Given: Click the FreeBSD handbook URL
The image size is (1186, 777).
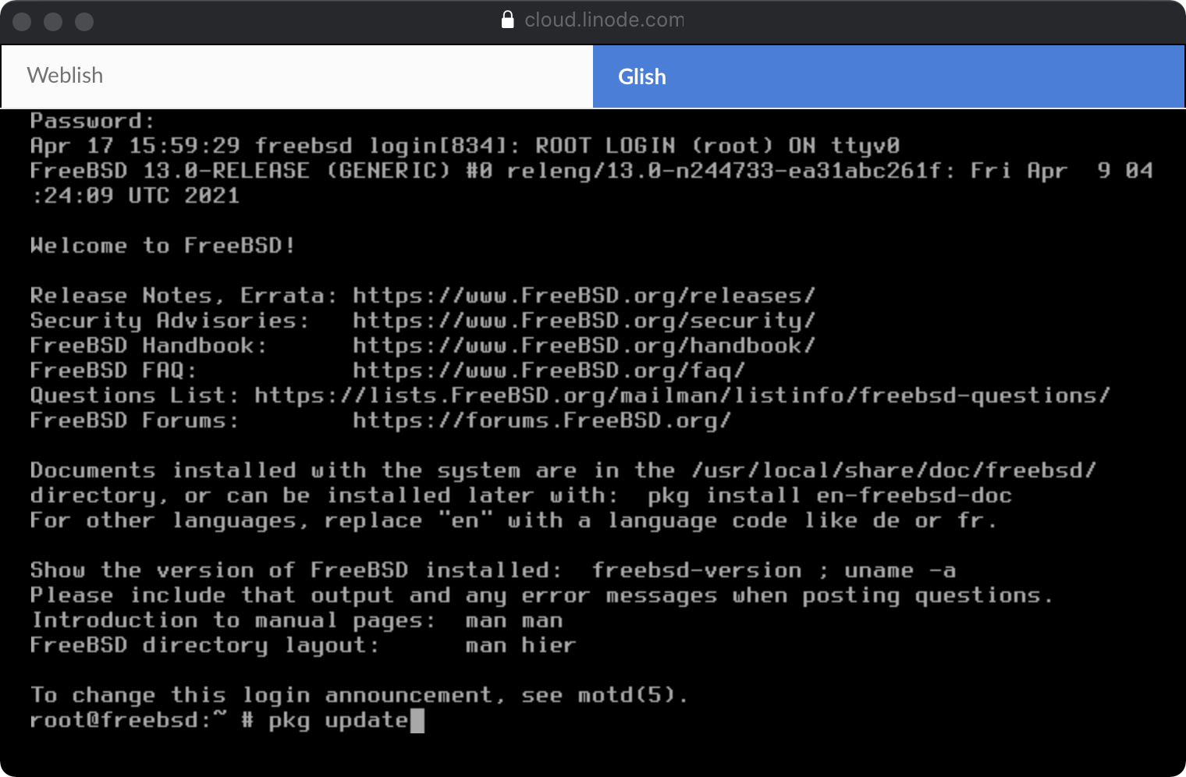Looking at the screenshot, I should click(584, 346).
